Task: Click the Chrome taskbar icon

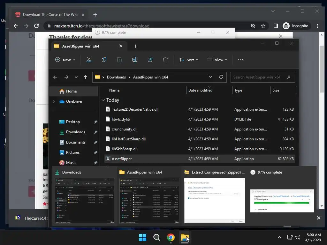Action: 171,237
